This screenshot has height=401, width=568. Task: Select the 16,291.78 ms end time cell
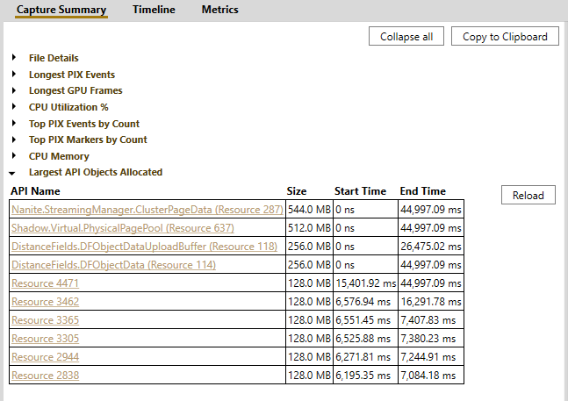(431, 302)
